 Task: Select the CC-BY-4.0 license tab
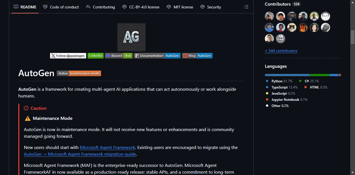pyautogui.click(x=141, y=7)
